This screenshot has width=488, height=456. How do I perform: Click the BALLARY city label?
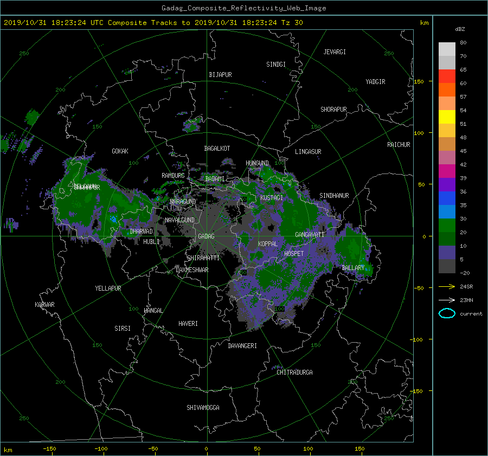[x=353, y=268]
